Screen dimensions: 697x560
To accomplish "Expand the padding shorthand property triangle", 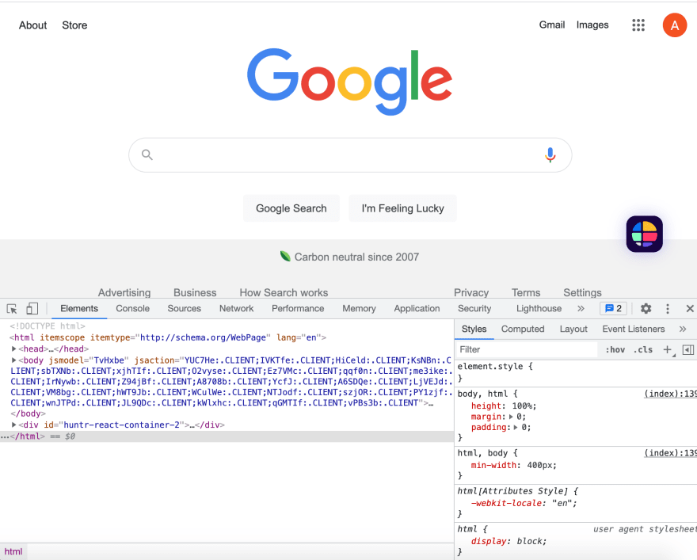I will 516,428.
